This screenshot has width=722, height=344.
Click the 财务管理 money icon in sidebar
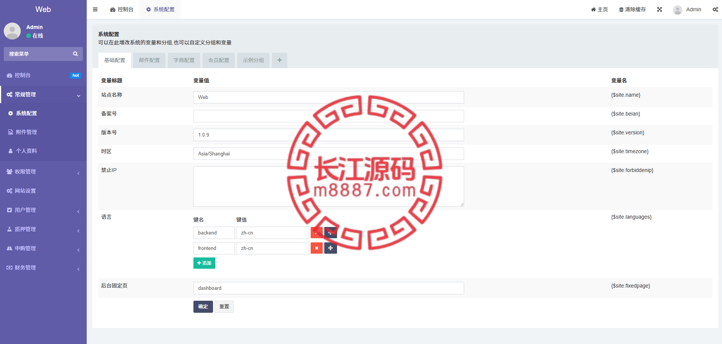[9, 268]
